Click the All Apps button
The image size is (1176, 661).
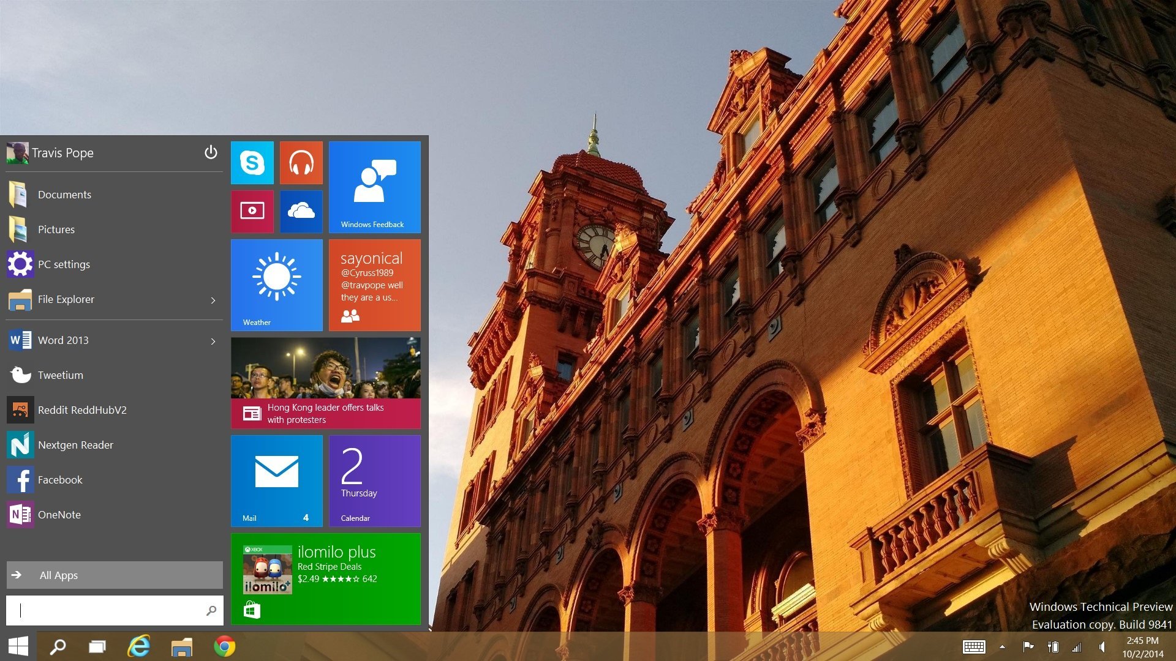(x=115, y=575)
